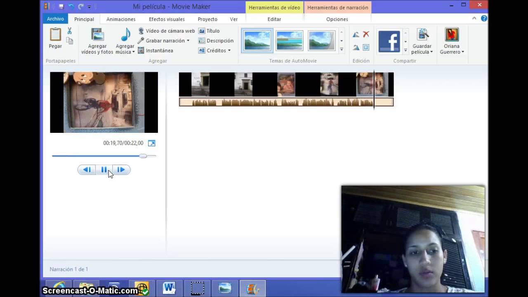The image size is (528, 297).
Task: Select the narration audio track
Action: (x=286, y=102)
